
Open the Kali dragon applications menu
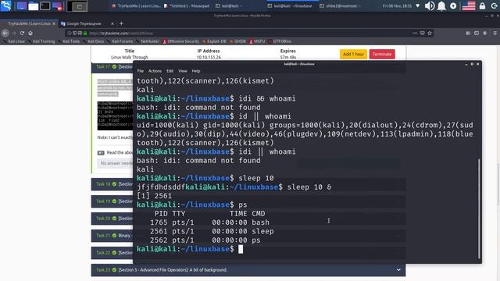click(x=6, y=5)
